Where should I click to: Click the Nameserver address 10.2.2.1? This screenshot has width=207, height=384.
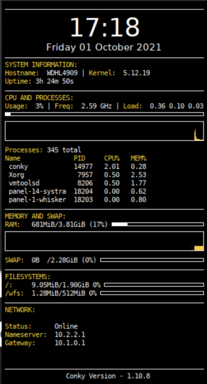(x=70, y=335)
